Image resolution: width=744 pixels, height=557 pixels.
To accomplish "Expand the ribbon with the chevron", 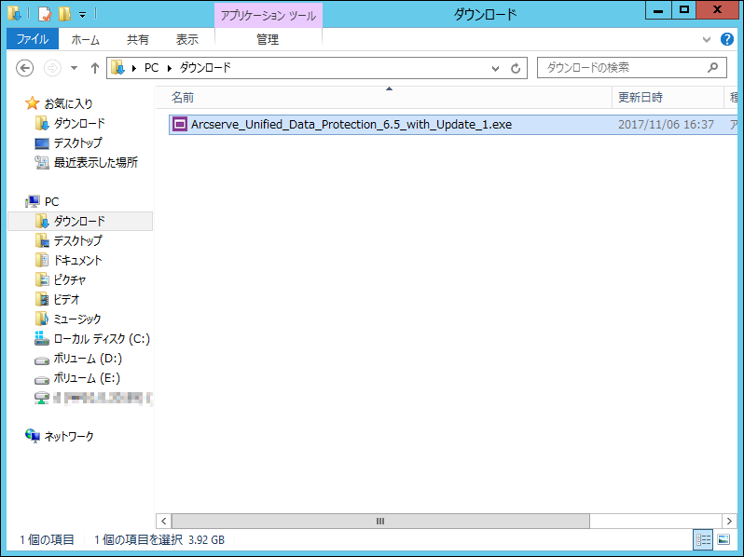I will pyautogui.click(x=707, y=40).
